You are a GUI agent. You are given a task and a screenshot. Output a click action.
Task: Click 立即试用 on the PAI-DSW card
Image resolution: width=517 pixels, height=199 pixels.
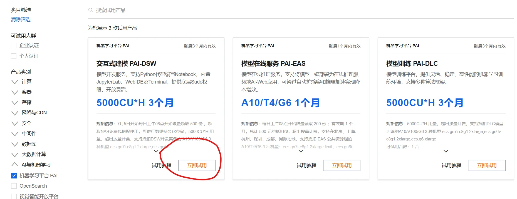[197, 165]
